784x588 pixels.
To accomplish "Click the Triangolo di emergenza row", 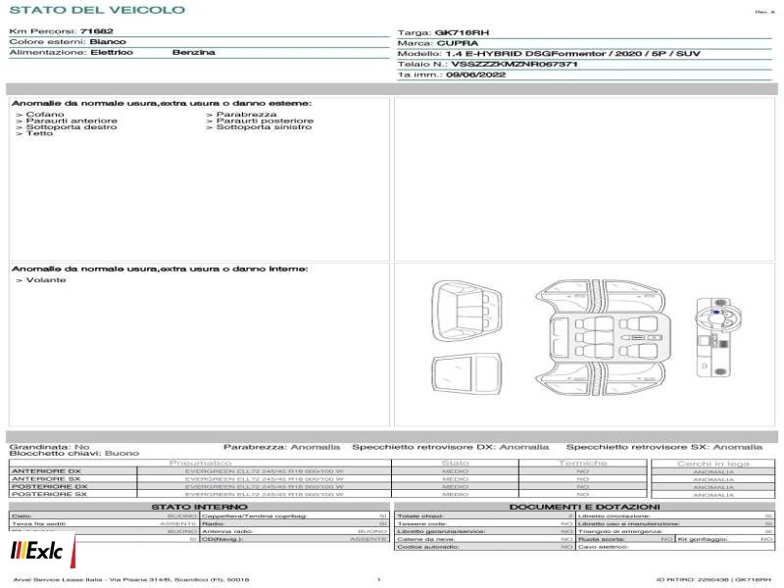I will pyautogui.click(x=675, y=531).
